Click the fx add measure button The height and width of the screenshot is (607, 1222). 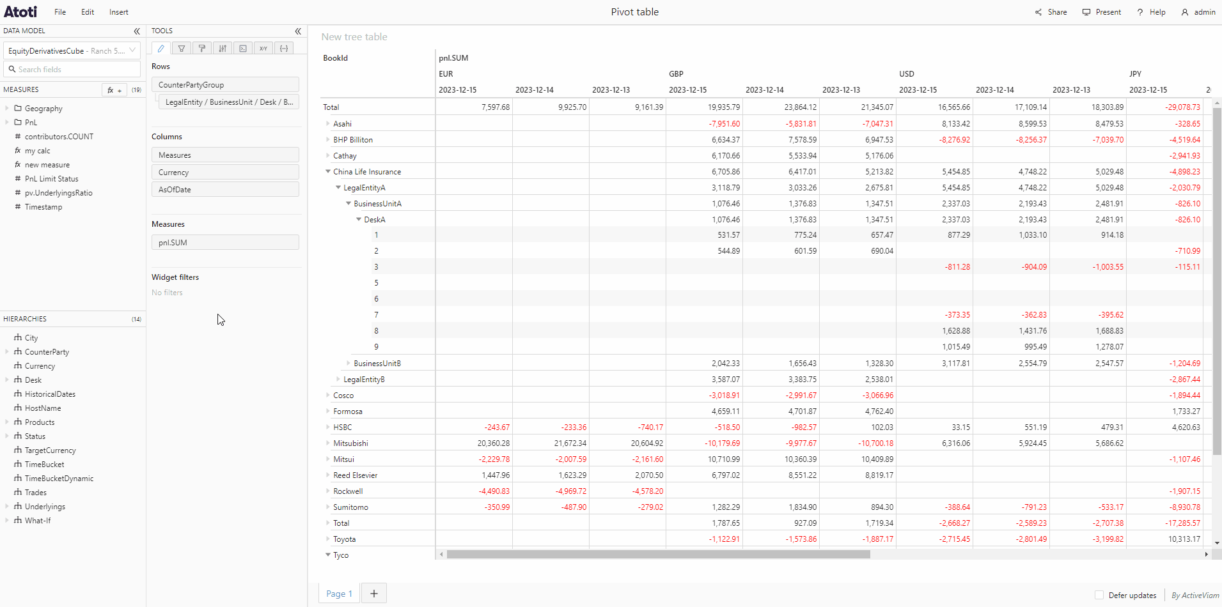[114, 90]
